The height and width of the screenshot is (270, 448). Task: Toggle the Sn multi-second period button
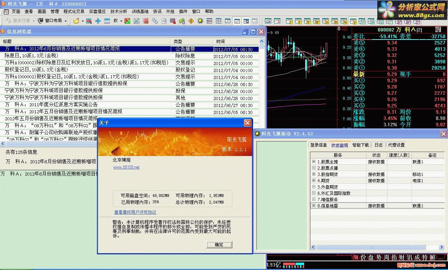tap(416, 21)
